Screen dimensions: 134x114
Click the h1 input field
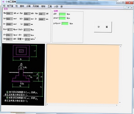tap(9, 19)
